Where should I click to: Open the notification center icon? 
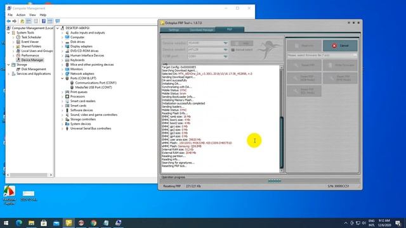tap(398, 223)
